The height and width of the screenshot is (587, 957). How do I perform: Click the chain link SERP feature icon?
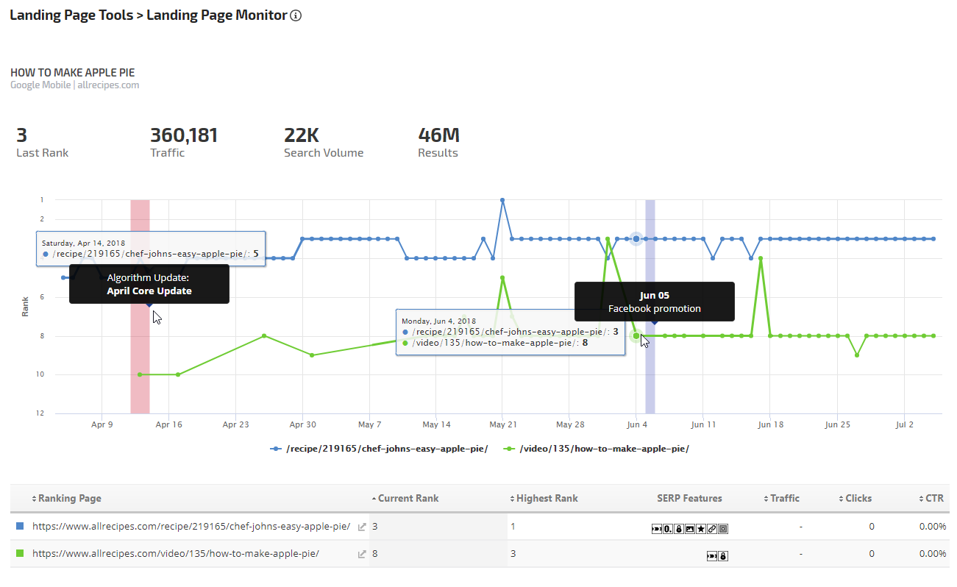[x=712, y=529]
